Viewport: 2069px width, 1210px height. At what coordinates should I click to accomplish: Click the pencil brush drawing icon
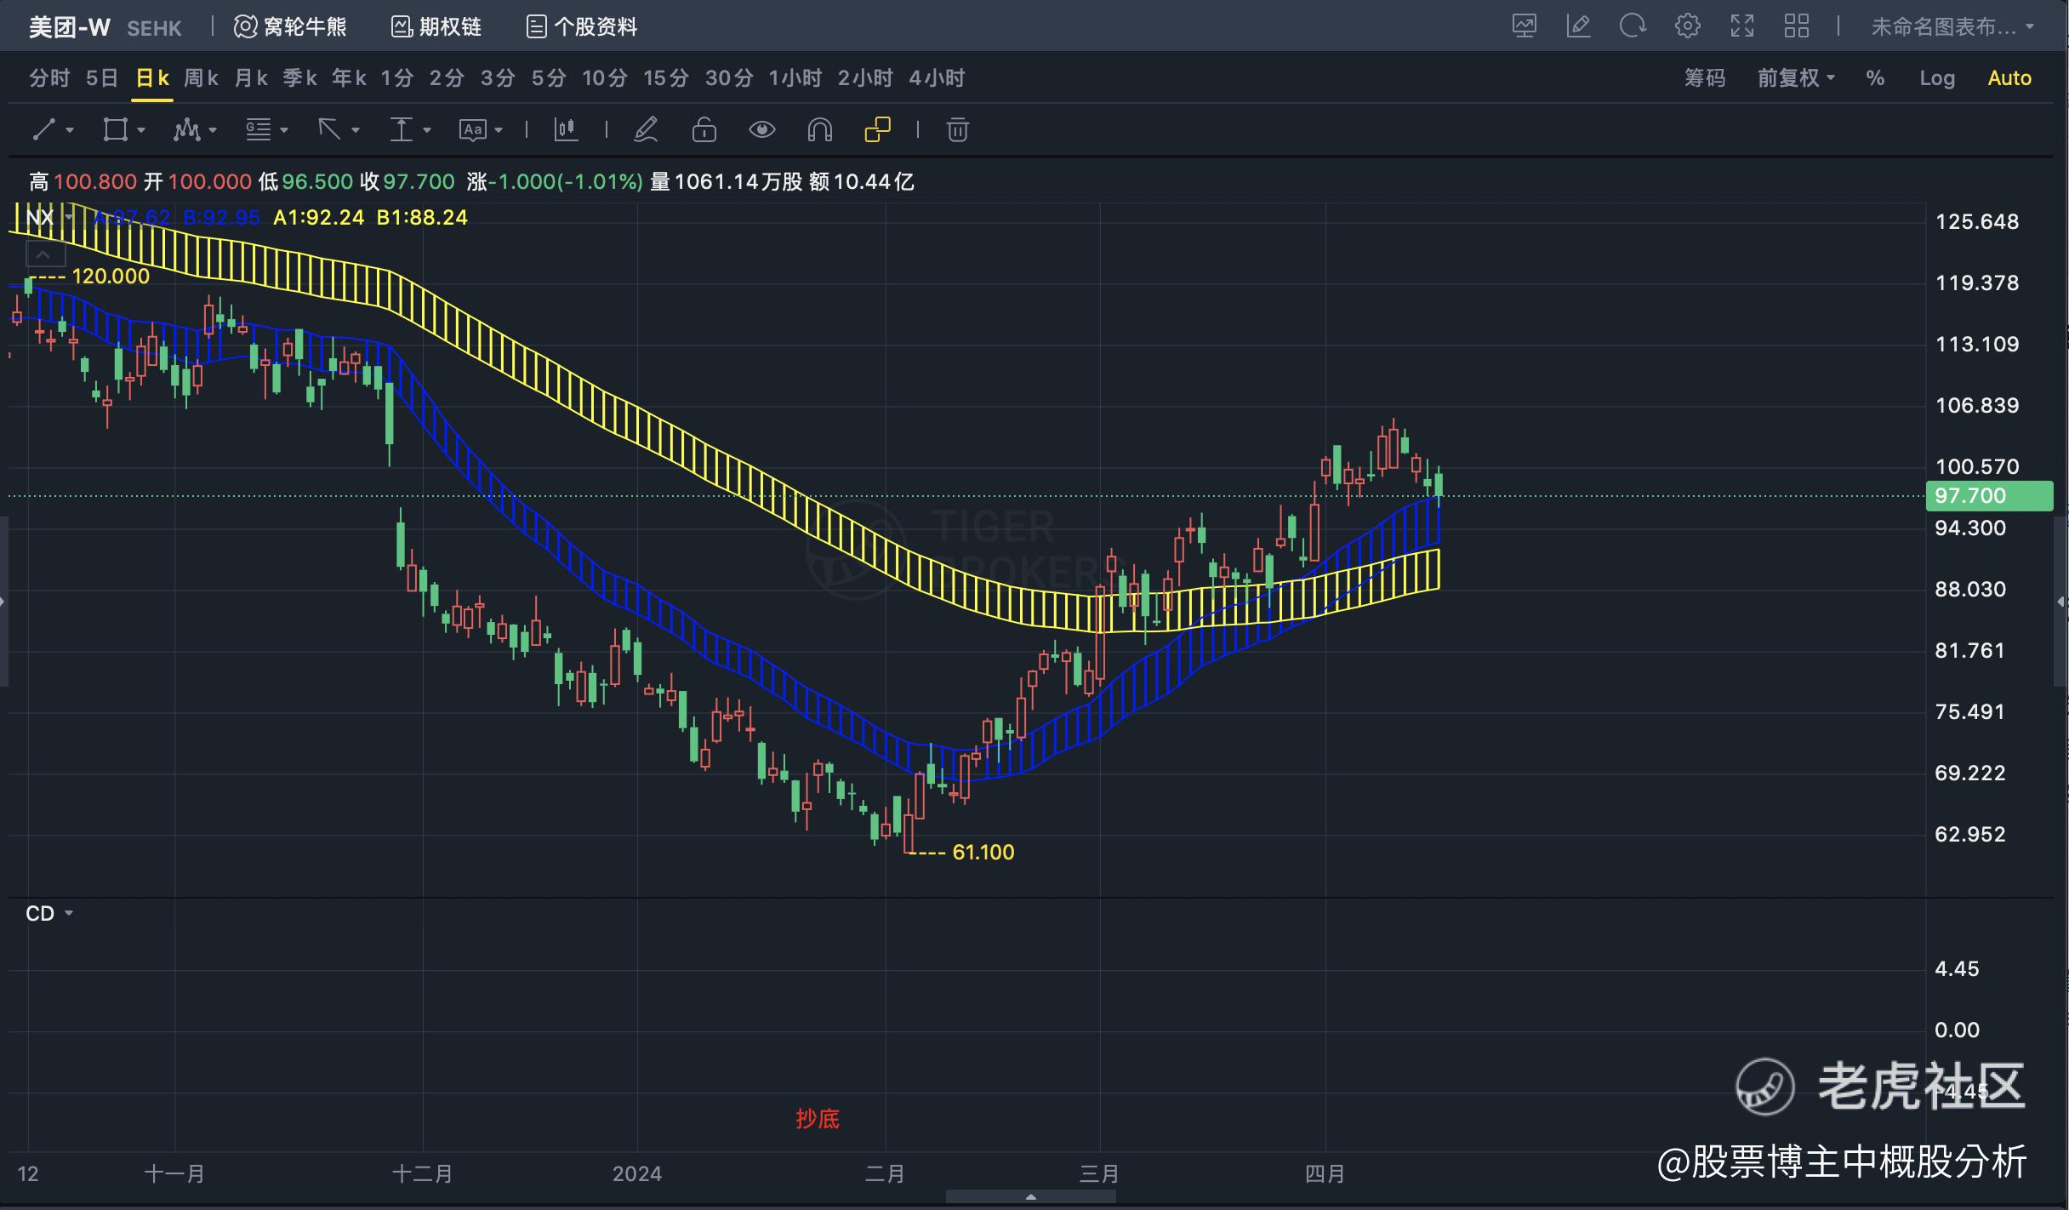tap(646, 130)
